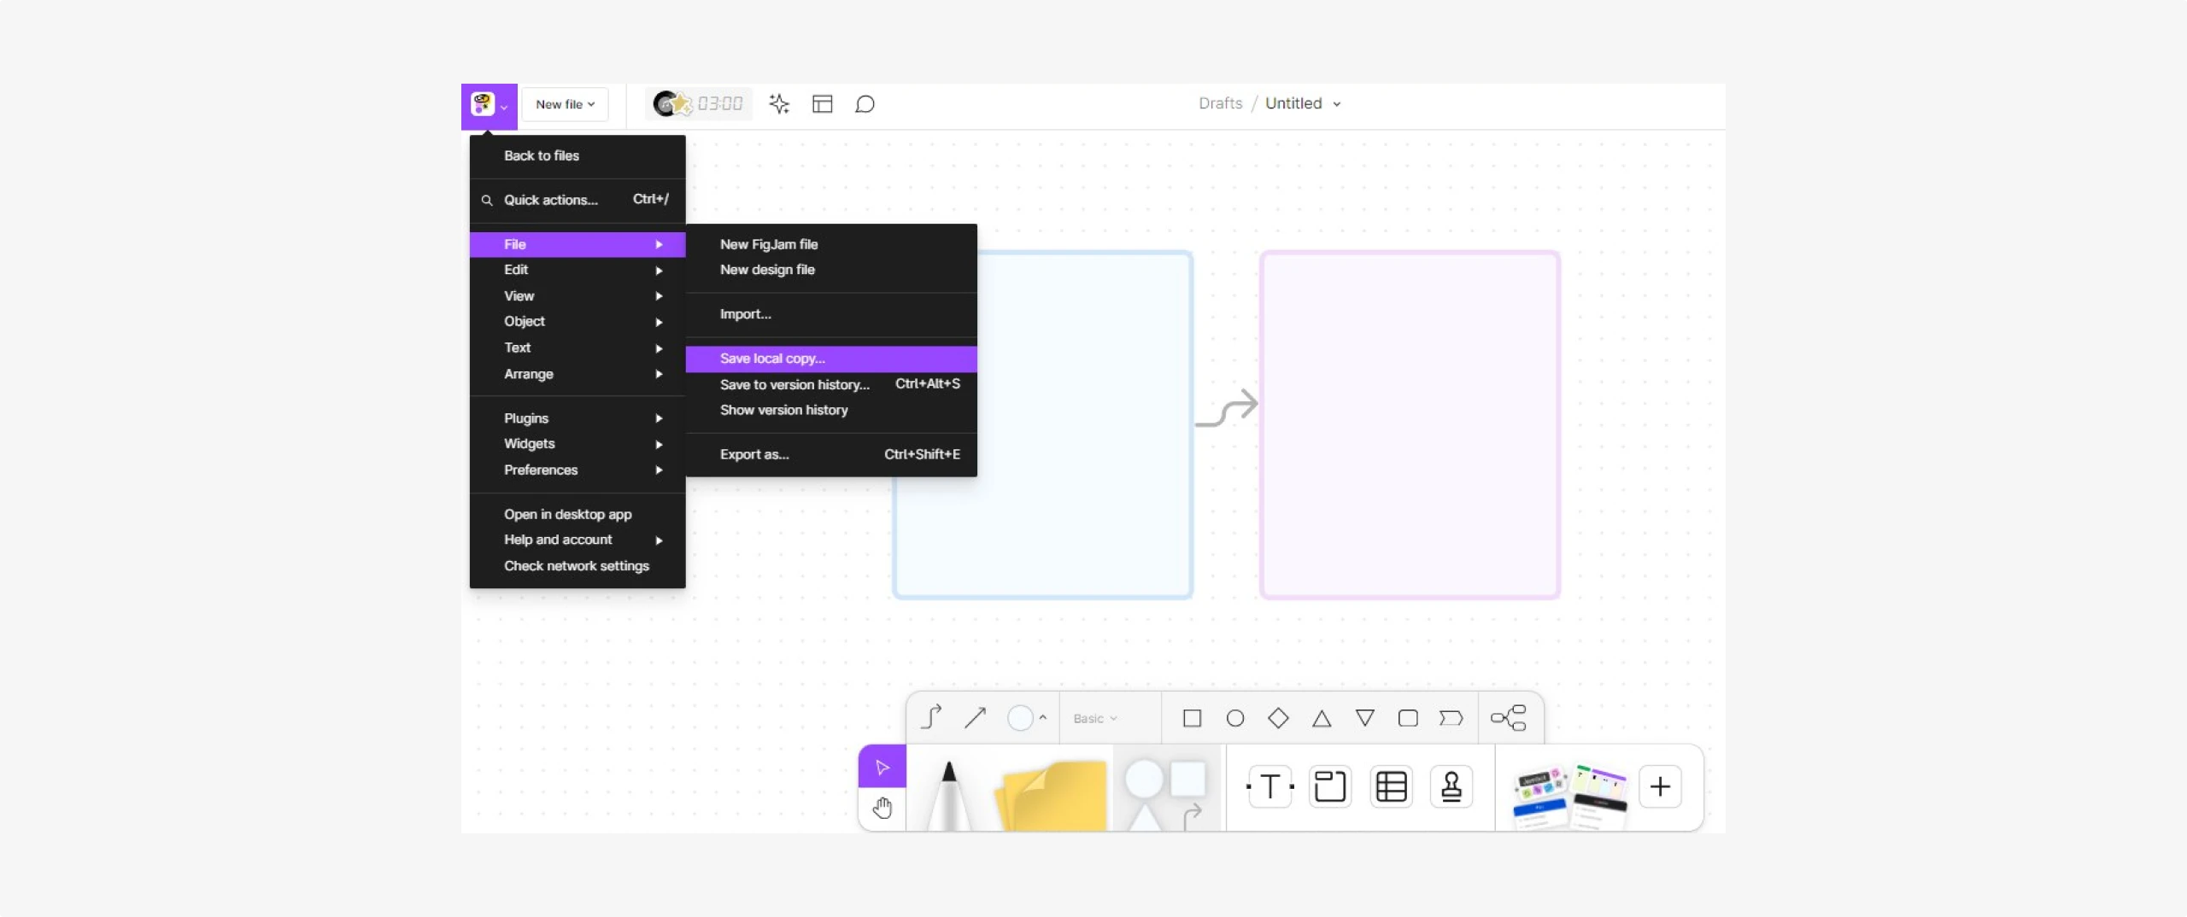Image resolution: width=2187 pixels, height=917 pixels.
Task: Select the upward triangle shape
Action: pyautogui.click(x=1322, y=718)
